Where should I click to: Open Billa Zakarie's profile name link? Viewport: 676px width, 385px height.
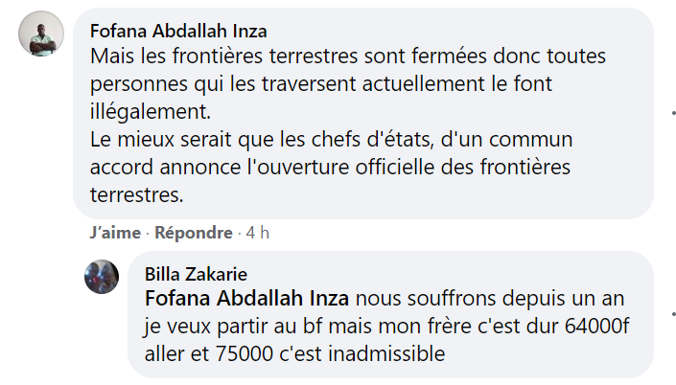pyautogui.click(x=196, y=274)
